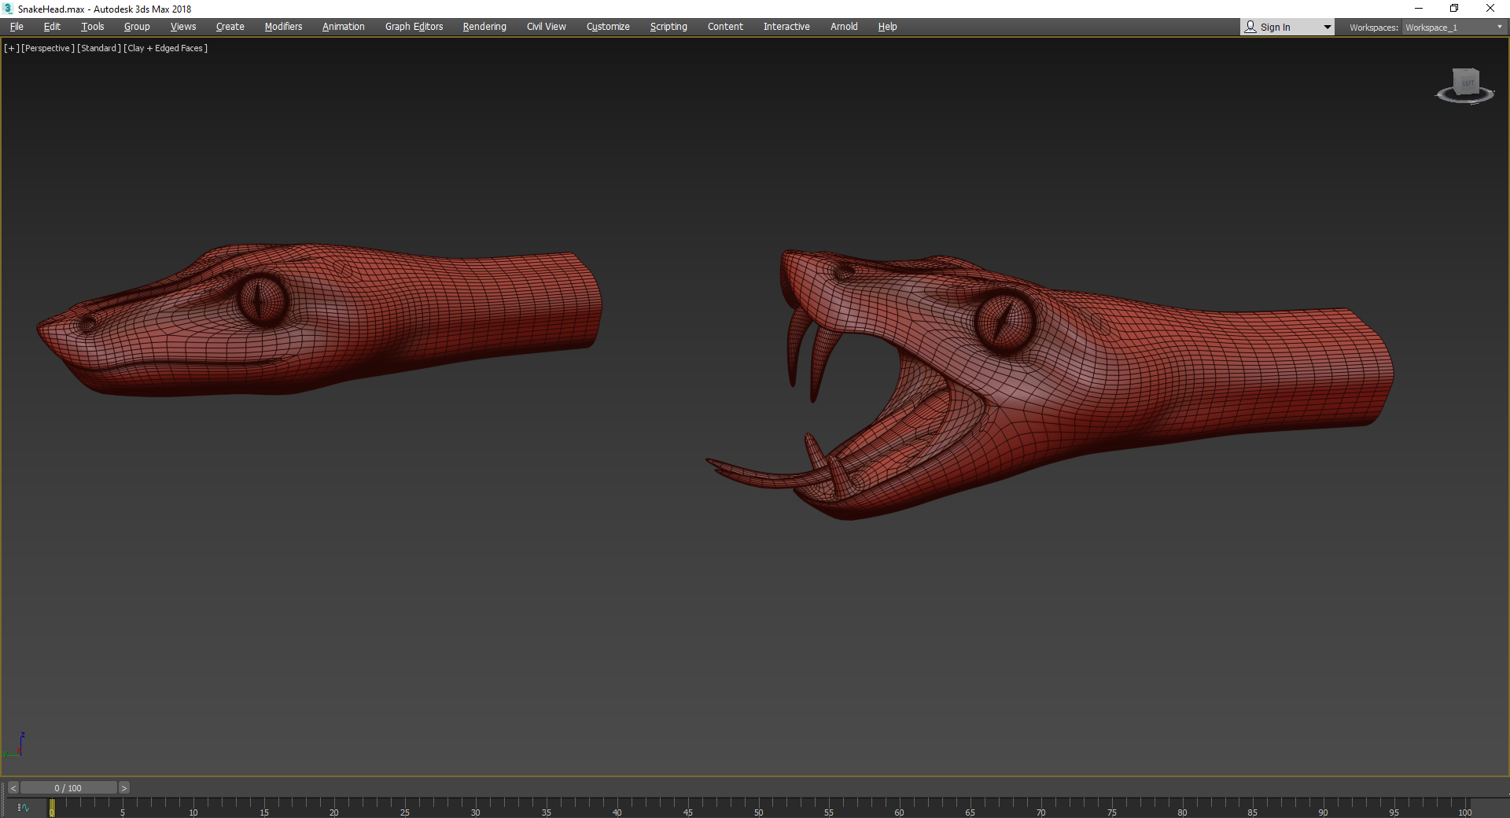Image resolution: width=1510 pixels, height=818 pixels.
Task: Open the Arnold menu
Action: pos(844,27)
